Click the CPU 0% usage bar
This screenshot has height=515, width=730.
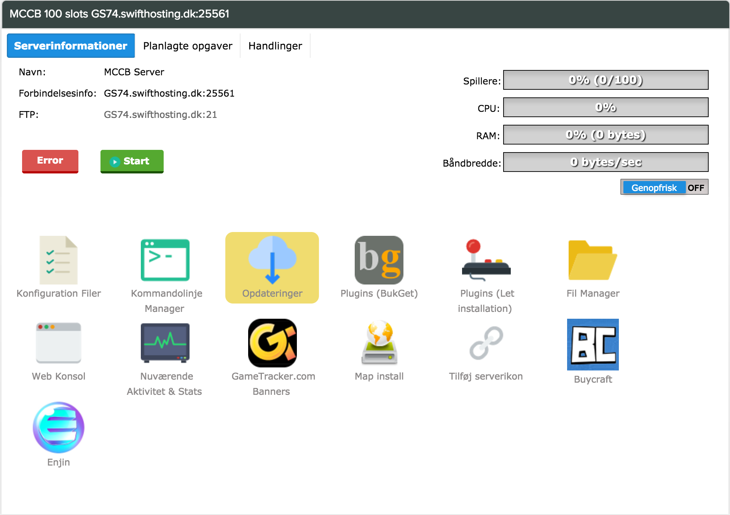click(x=606, y=107)
